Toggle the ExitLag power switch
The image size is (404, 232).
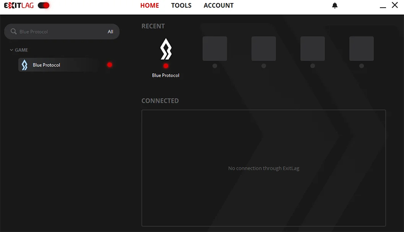(44, 5)
